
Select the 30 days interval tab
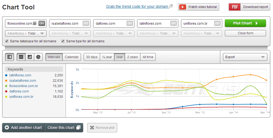coord(92,57)
